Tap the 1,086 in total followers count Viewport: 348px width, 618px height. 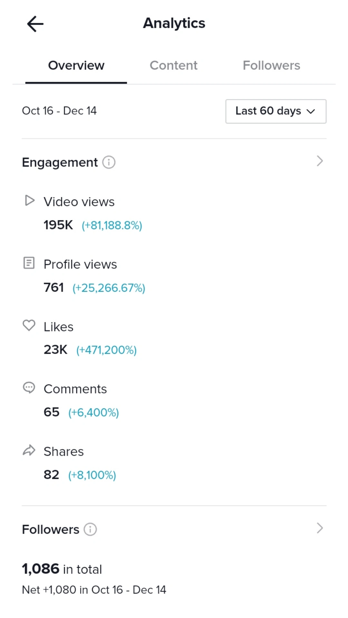pos(62,569)
